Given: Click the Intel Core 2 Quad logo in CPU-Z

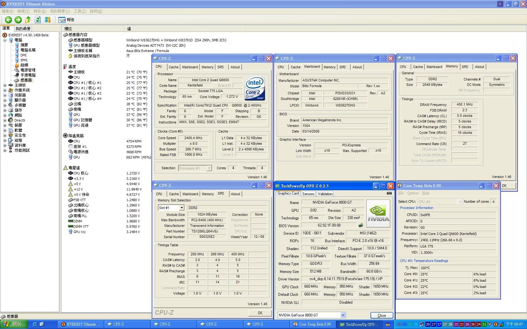Looking at the screenshot, I should point(255,88).
